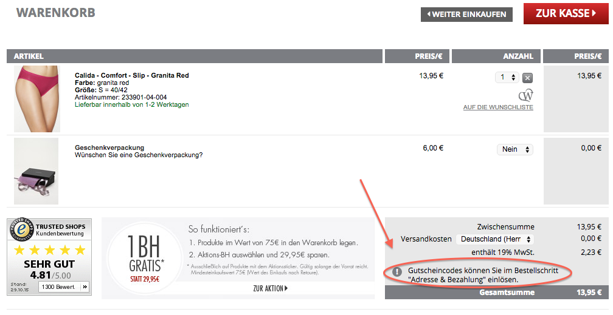This screenshot has width=613, height=315.
Task: Open the quantity selector for the Calida slip
Action: pos(507,77)
